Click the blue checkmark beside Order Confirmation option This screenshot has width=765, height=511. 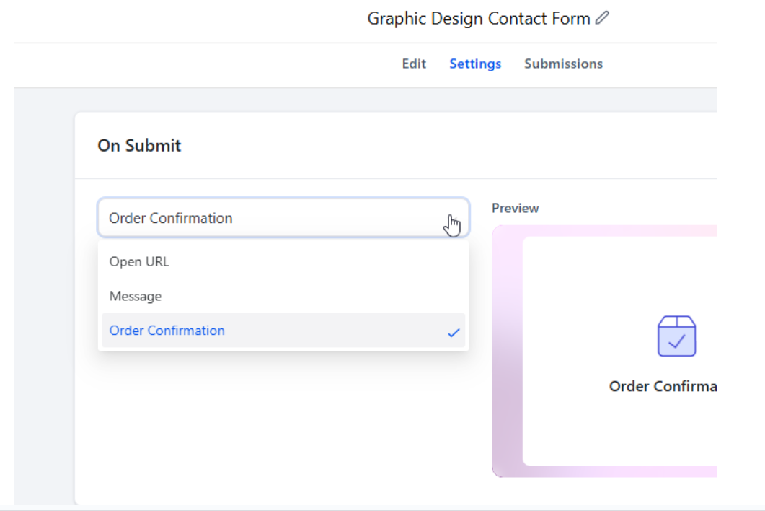454,332
